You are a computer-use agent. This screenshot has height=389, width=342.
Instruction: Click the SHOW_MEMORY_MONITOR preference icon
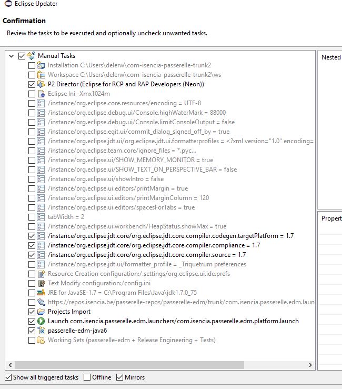pyautogui.click(x=41, y=160)
